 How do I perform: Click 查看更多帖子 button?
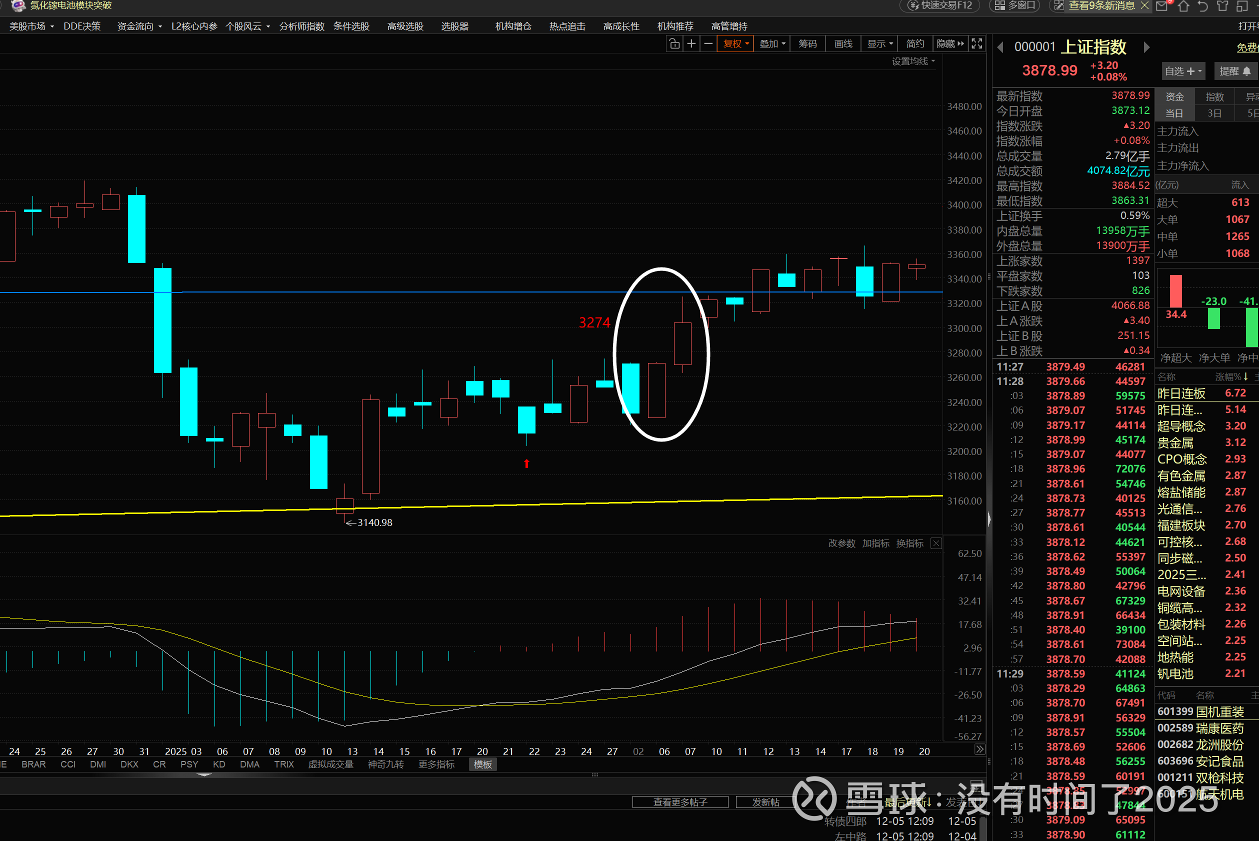(680, 802)
